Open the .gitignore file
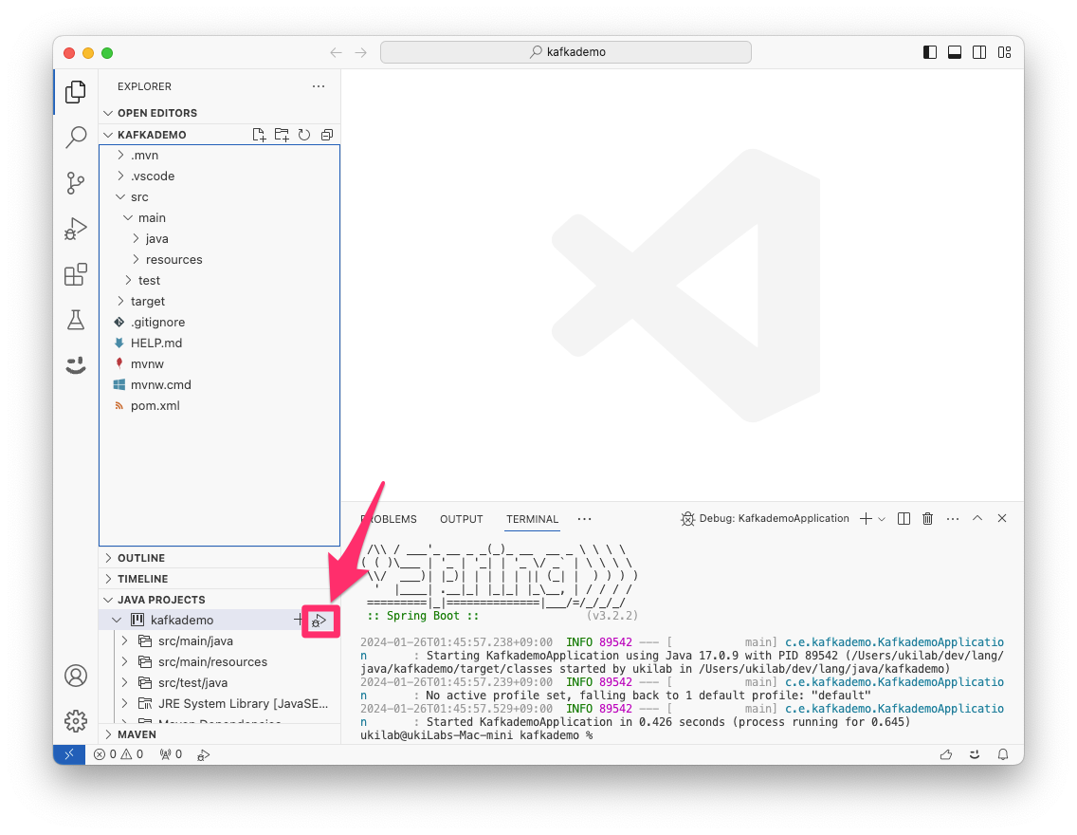Viewport: 1077px width, 835px height. (220, 323)
